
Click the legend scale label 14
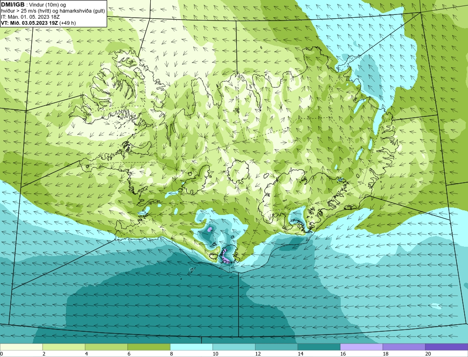click(x=300, y=354)
